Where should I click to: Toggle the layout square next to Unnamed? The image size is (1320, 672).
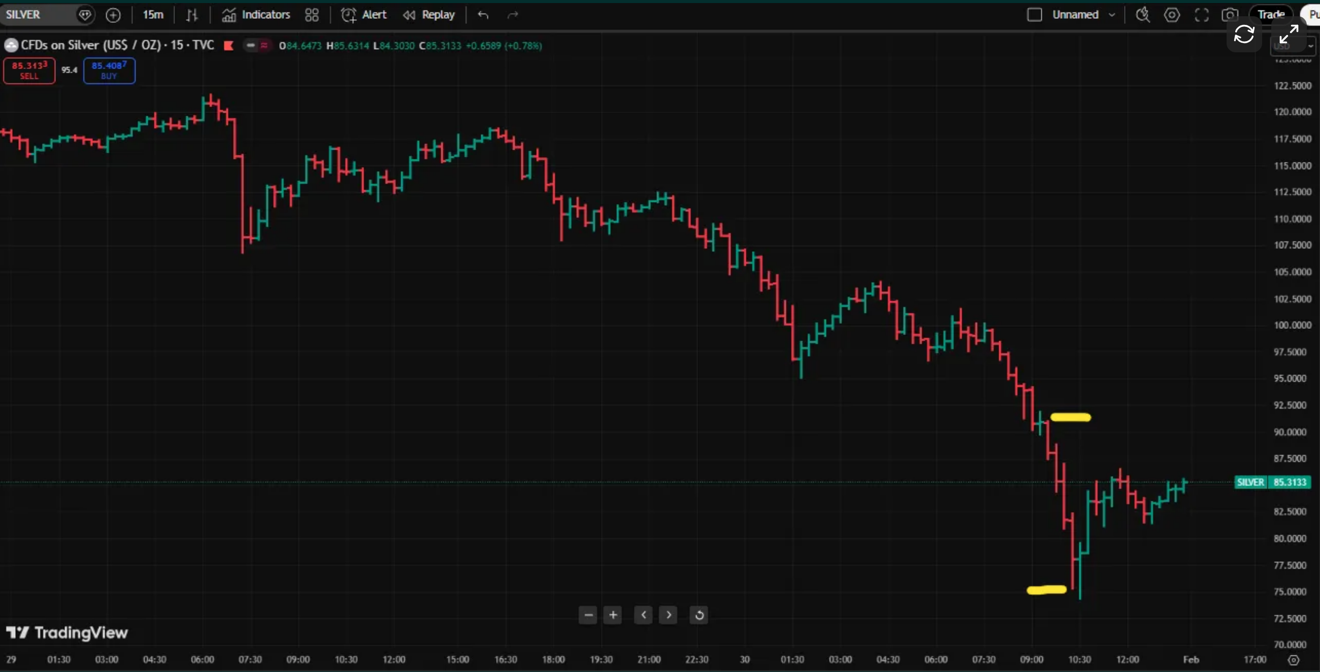1034,15
